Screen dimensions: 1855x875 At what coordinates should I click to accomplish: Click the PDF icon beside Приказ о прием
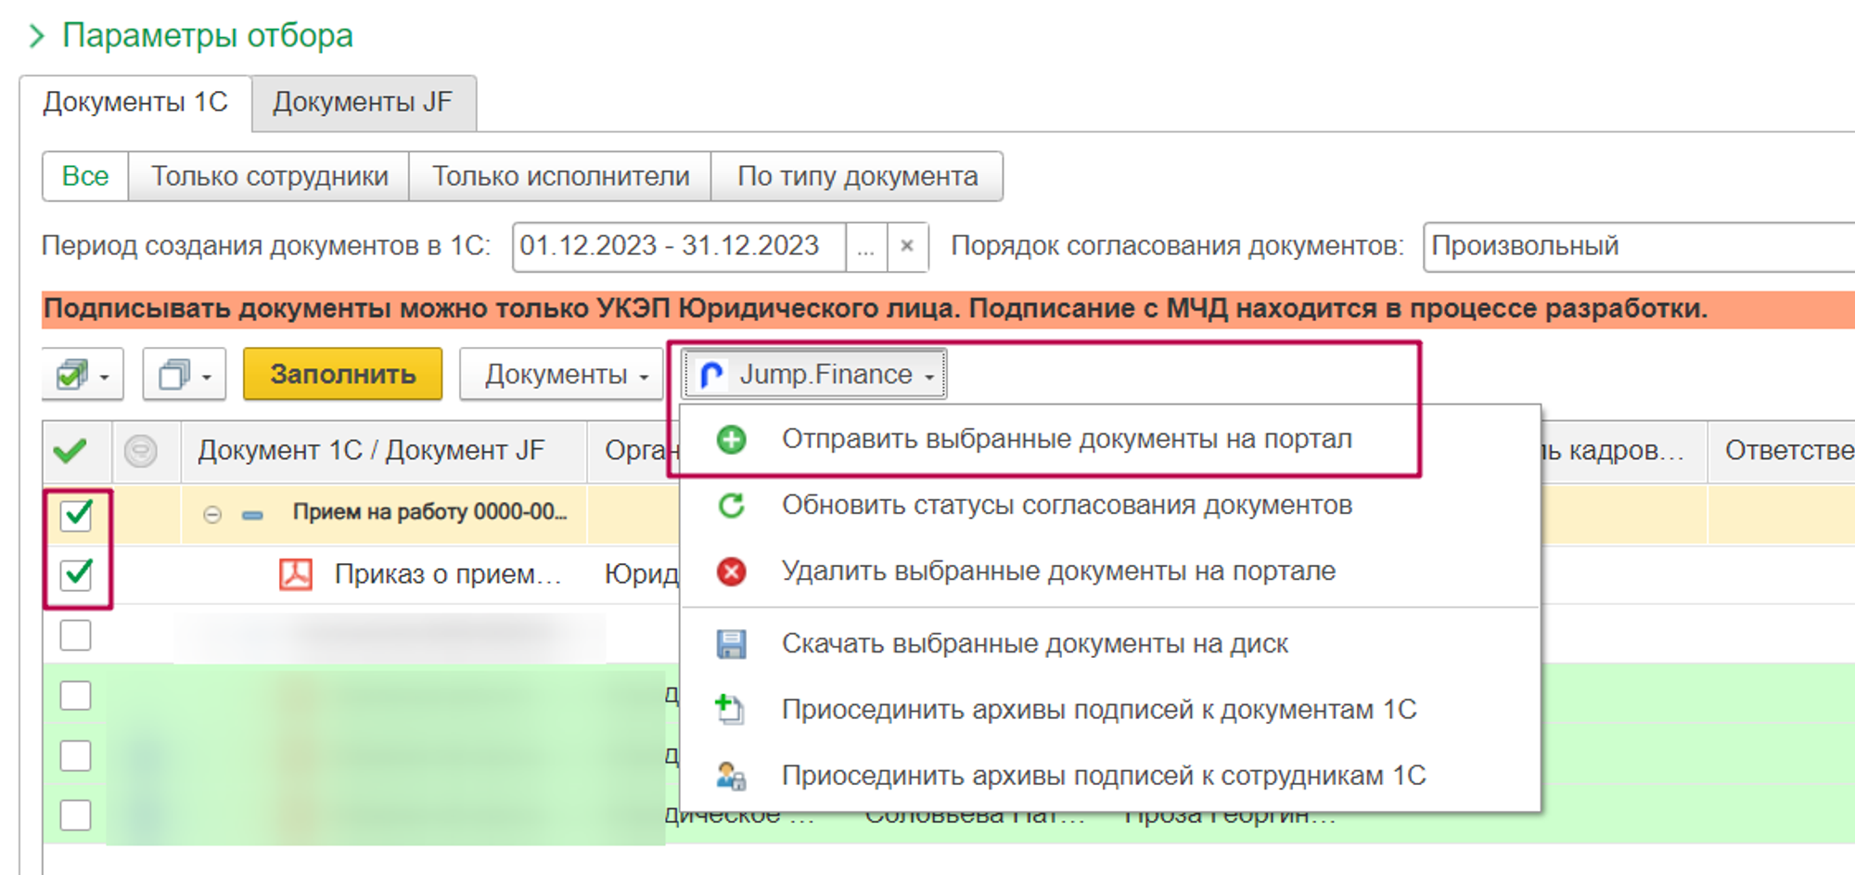[296, 574]
